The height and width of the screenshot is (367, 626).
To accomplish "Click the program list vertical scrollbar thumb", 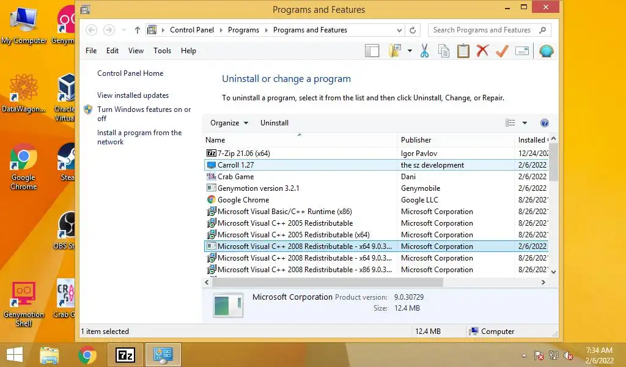I will pyautogui.click(x=553, y=161).
